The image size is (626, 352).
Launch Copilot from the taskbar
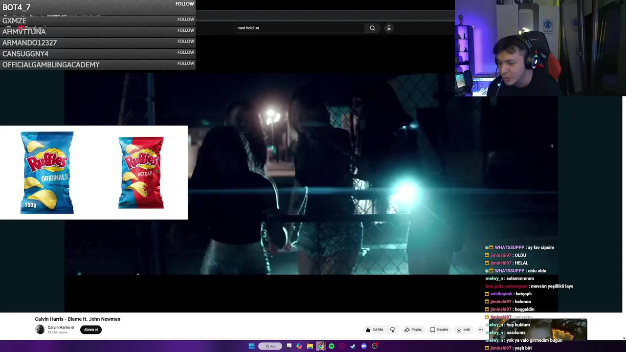click(299, 346)
